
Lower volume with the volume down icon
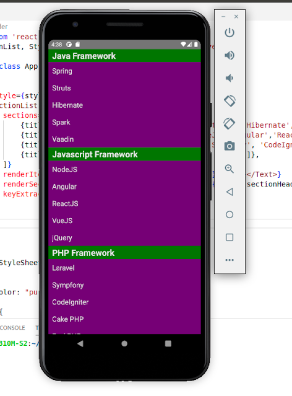[x=230, y=78]
